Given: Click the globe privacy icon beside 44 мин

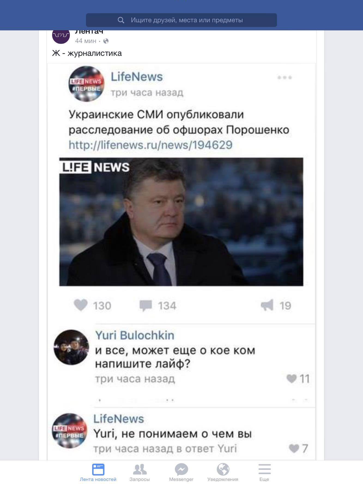Looking at the screenshot, I should [x=106, y=41].
